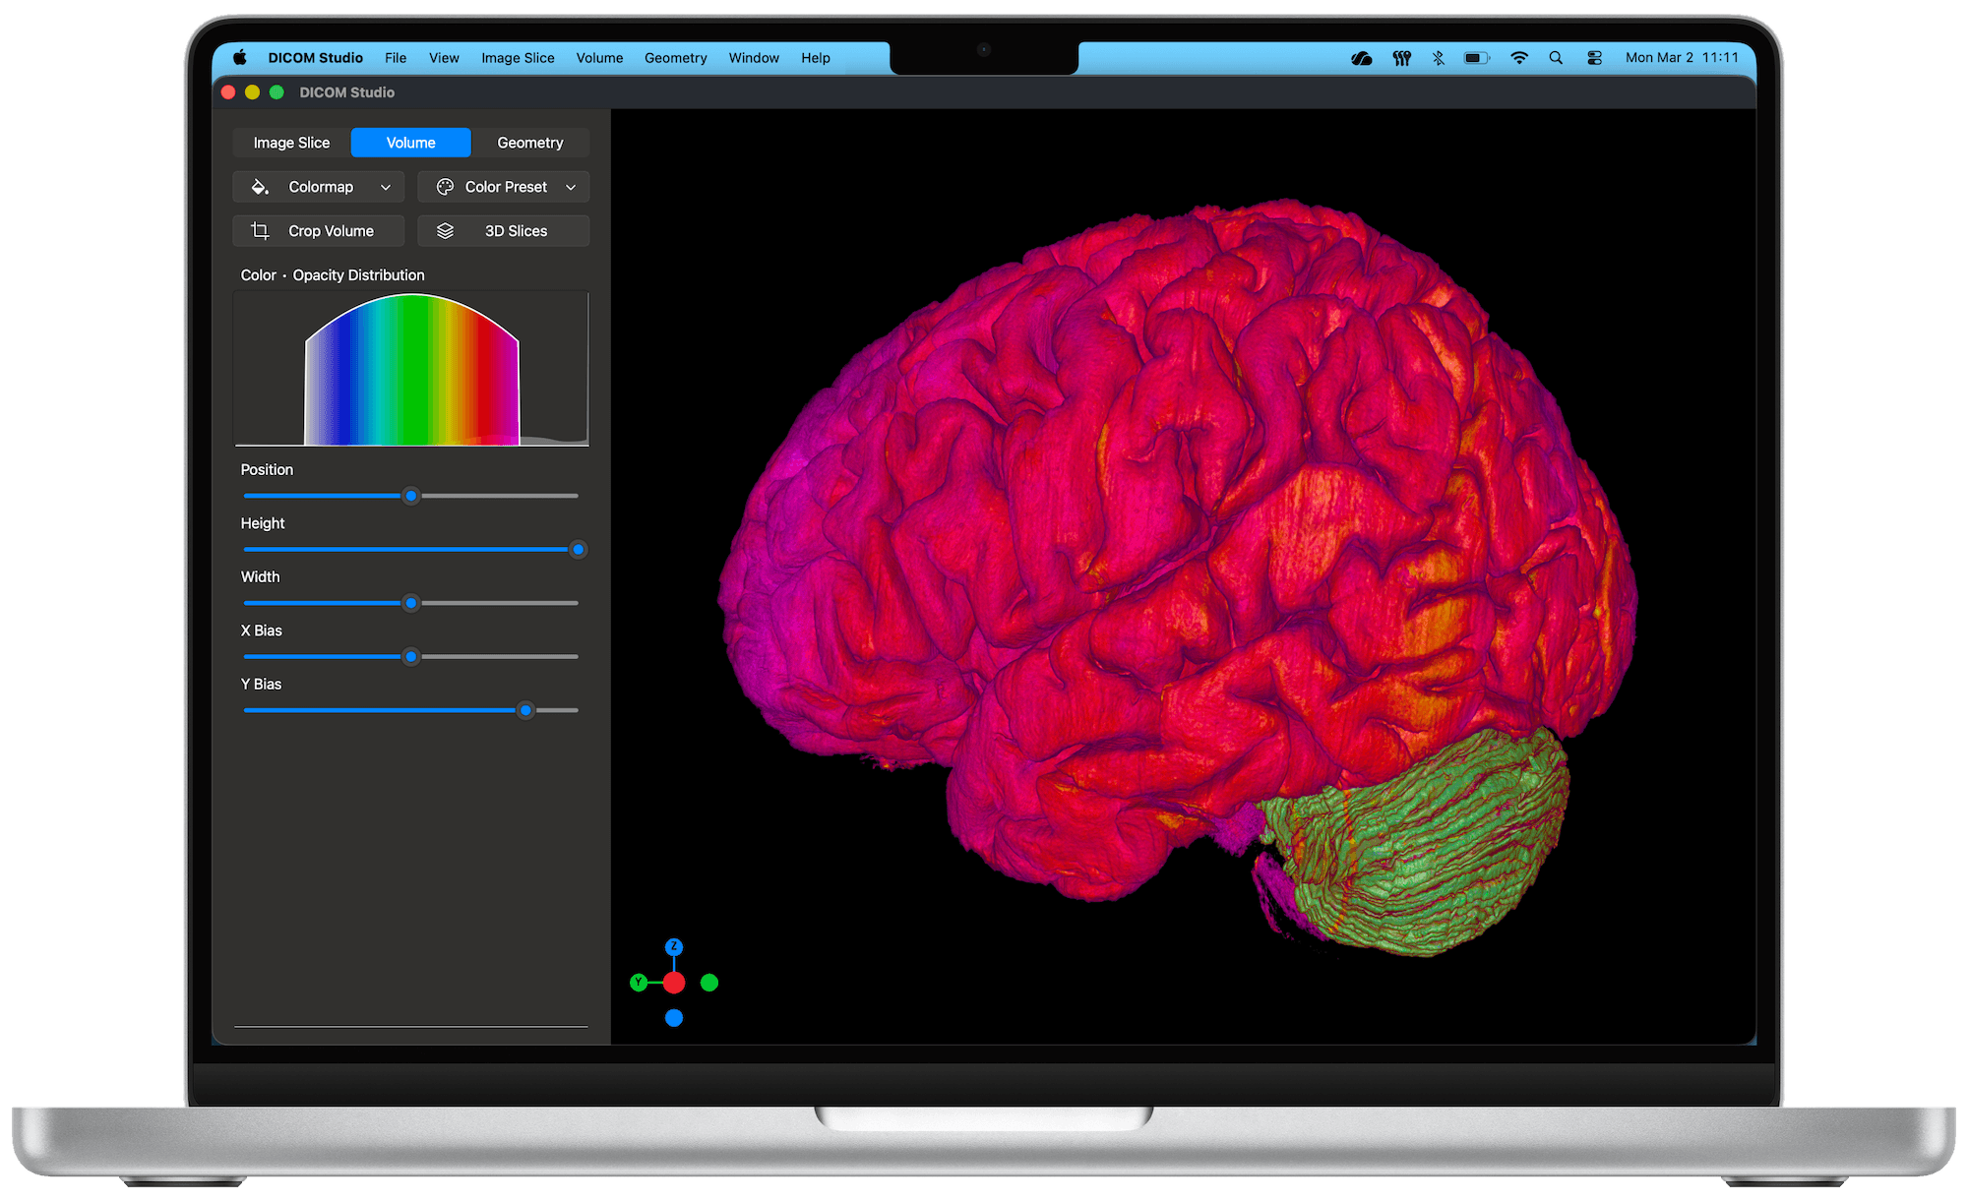Switch to the Image Slice tab

291,142
